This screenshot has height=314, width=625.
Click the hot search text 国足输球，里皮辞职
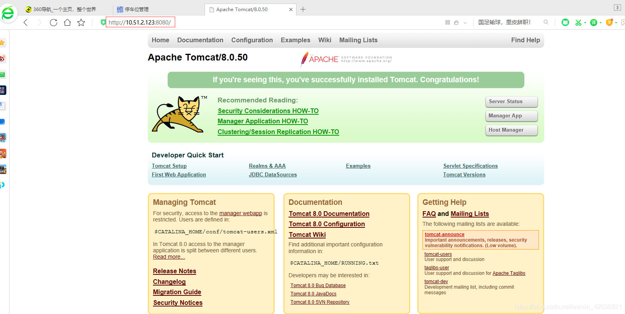tap(504, 22)
